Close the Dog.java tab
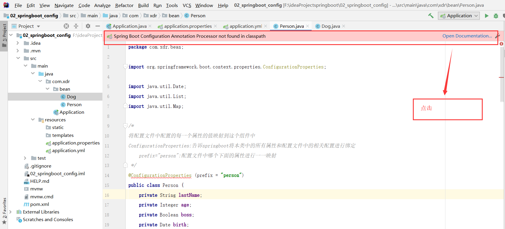 pos(344,26)
